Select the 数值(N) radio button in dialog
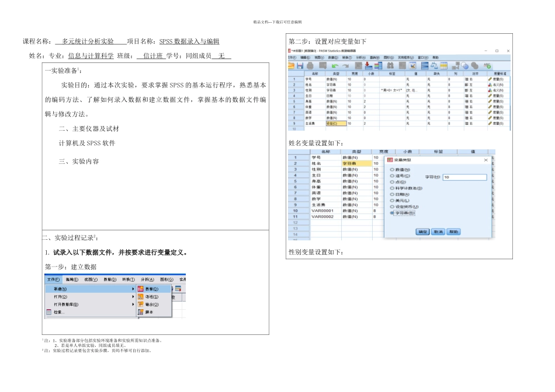Image resolution: width=555 pixels, height=392 pixels. click(x=392, y=170)
